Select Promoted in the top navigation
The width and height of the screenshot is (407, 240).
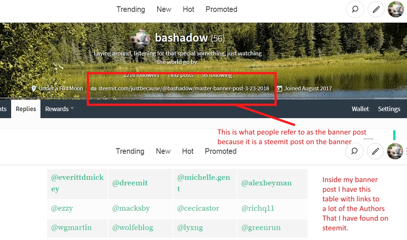221,9
